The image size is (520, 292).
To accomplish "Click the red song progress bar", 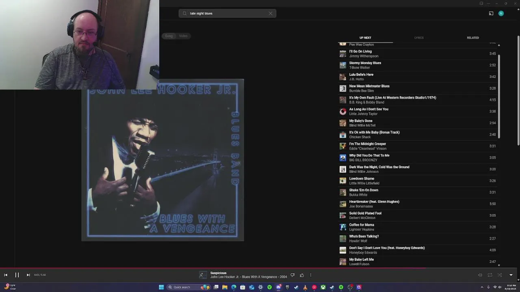I will 213,268.
